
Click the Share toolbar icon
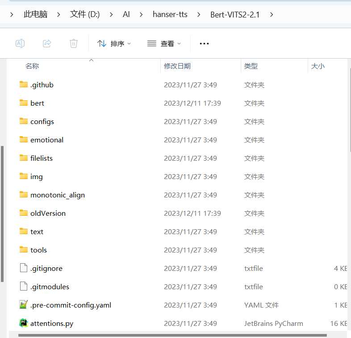pyautogui.click(x=47, y=43)
